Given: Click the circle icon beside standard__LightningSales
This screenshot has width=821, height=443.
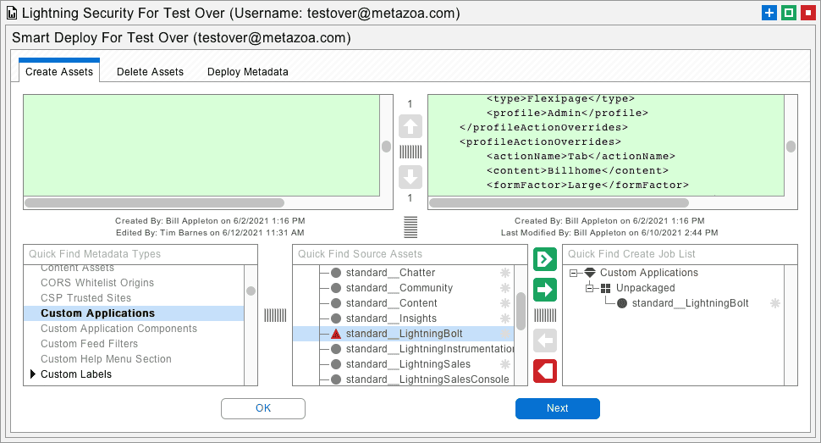Looking at the screenshot, I should click(x=336, y=364).
